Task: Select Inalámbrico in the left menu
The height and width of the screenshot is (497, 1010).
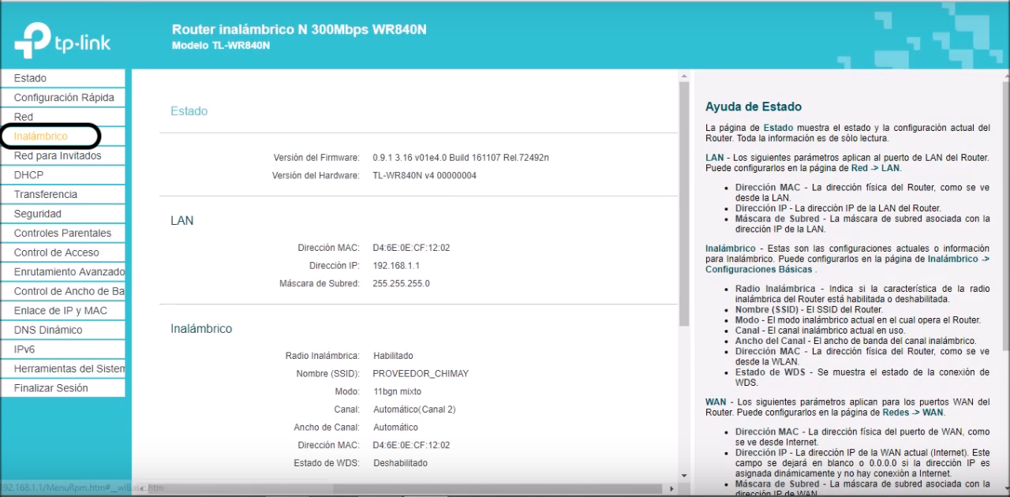Action: tap(41, 136)
